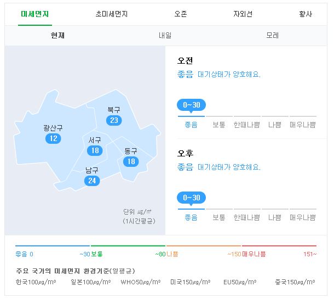Viewport: 334px width, 298px height.
Task: Open the 오존 tab
Action: [x=181, y=14]
